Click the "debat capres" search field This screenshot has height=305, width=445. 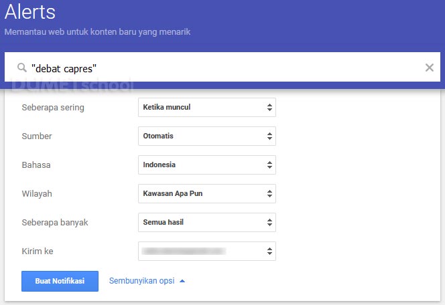click(x=222, y=67)
